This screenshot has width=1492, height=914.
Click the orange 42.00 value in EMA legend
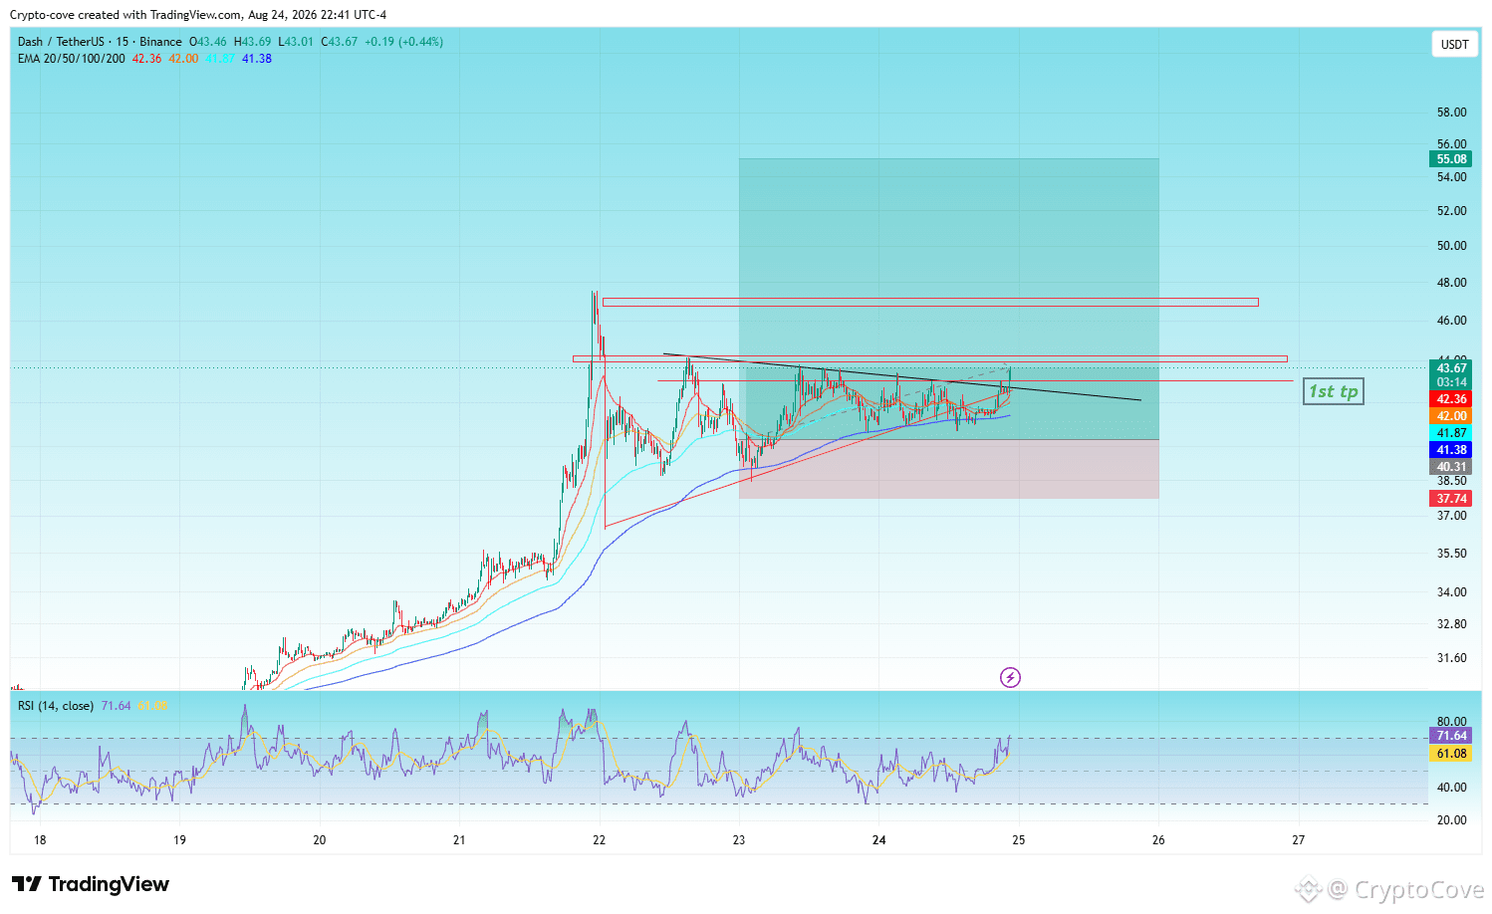pyautogui.click(x=183, y=59)
